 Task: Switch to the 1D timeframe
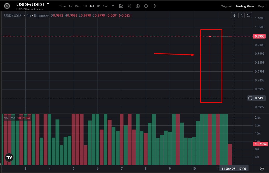[98, 6]
